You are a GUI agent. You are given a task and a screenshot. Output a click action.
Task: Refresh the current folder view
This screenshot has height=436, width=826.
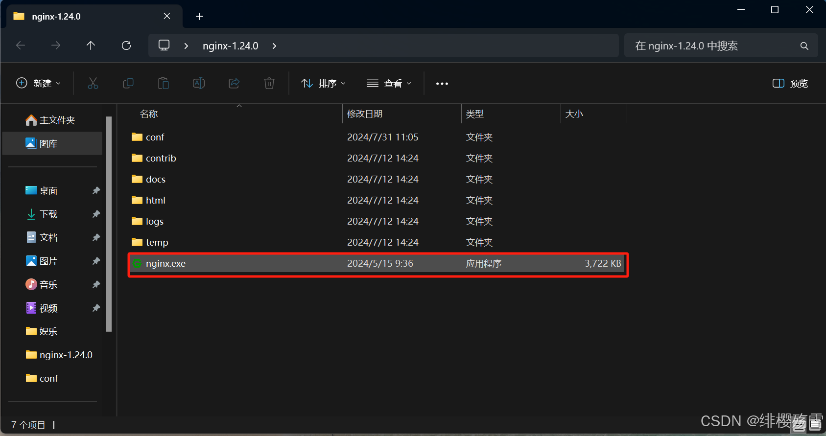point(126,46)
